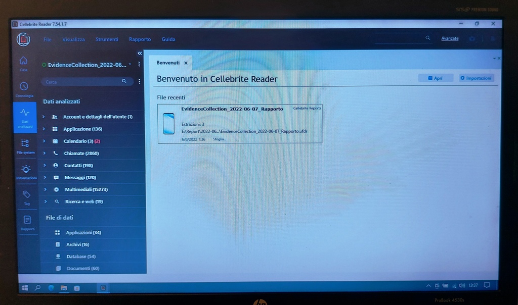Select Archivi (16) under File di dati
This screenshot has width=518, height=305.
click(77, 244)
